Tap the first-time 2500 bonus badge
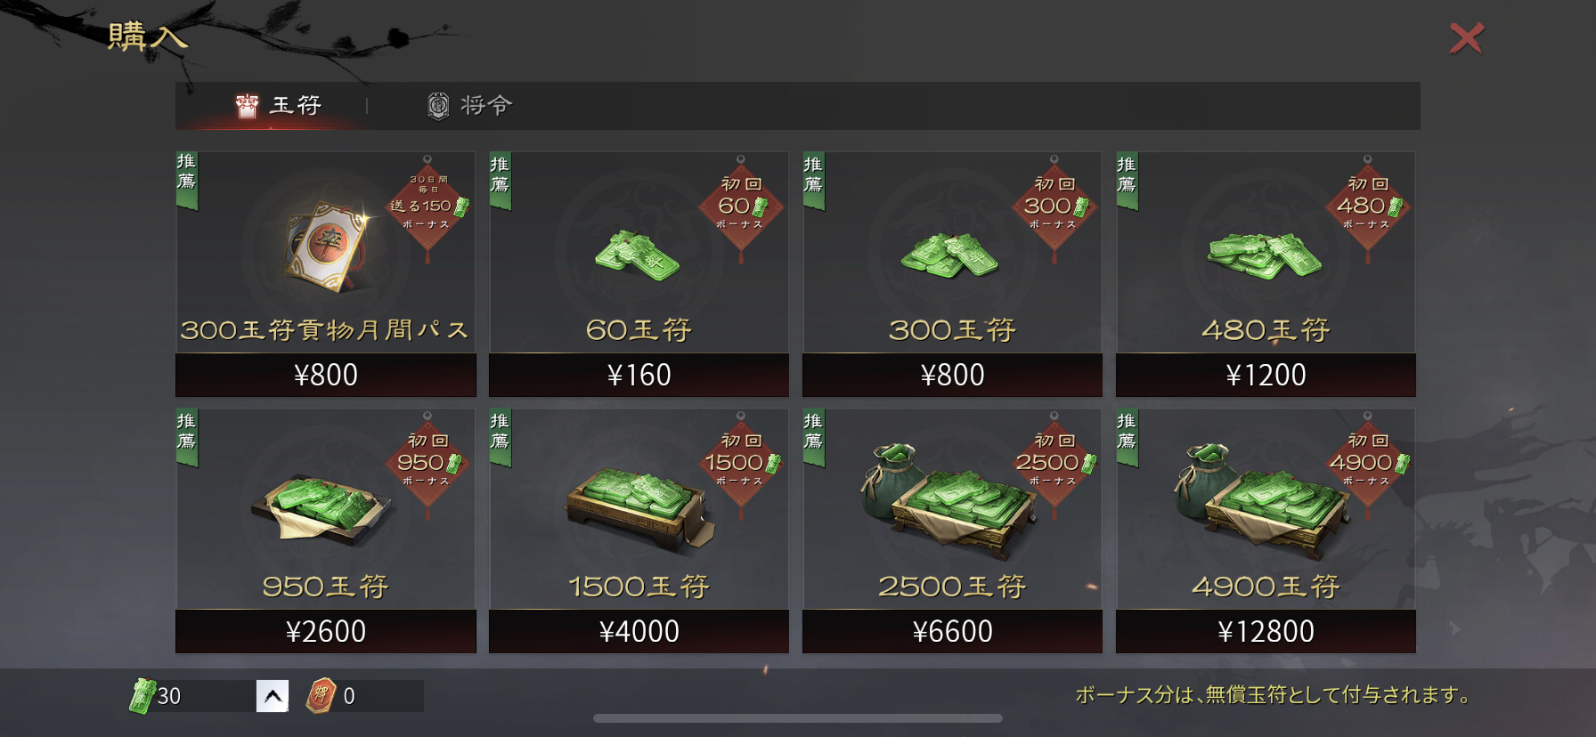 1054,464
